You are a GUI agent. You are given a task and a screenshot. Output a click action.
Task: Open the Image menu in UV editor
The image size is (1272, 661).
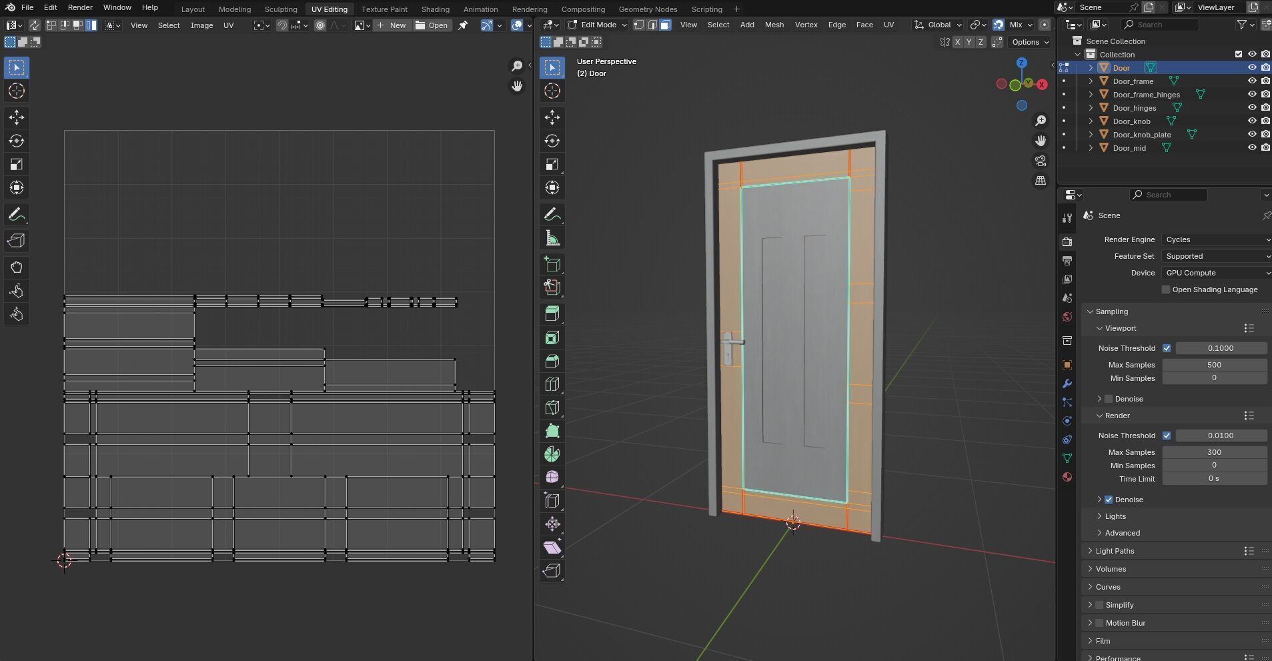[201, 25]
